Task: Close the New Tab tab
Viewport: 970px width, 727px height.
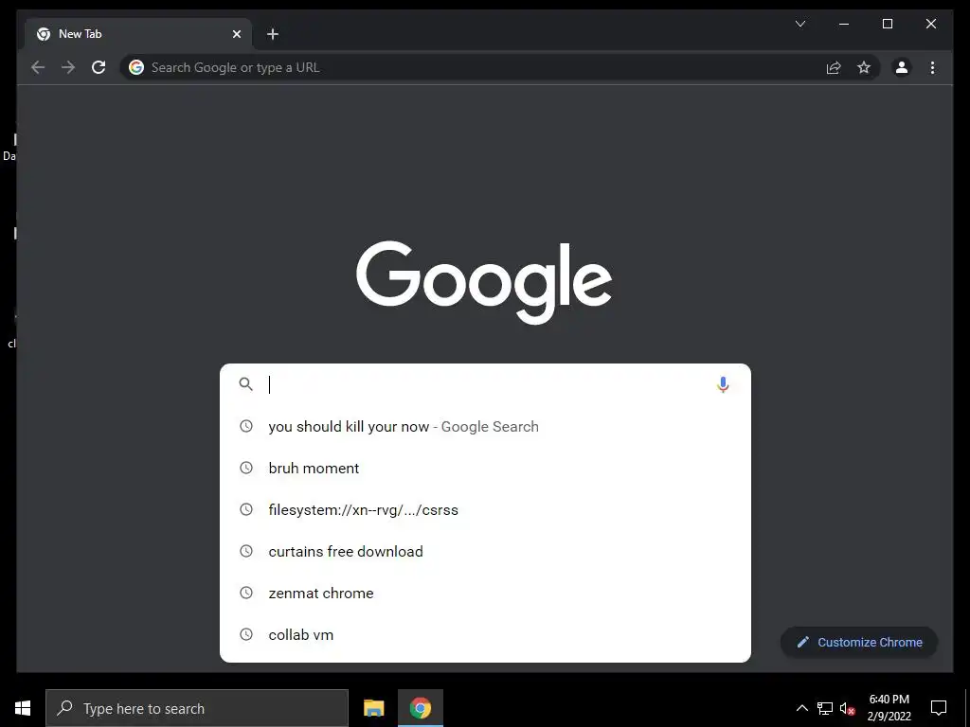Action: pos(236,34)
